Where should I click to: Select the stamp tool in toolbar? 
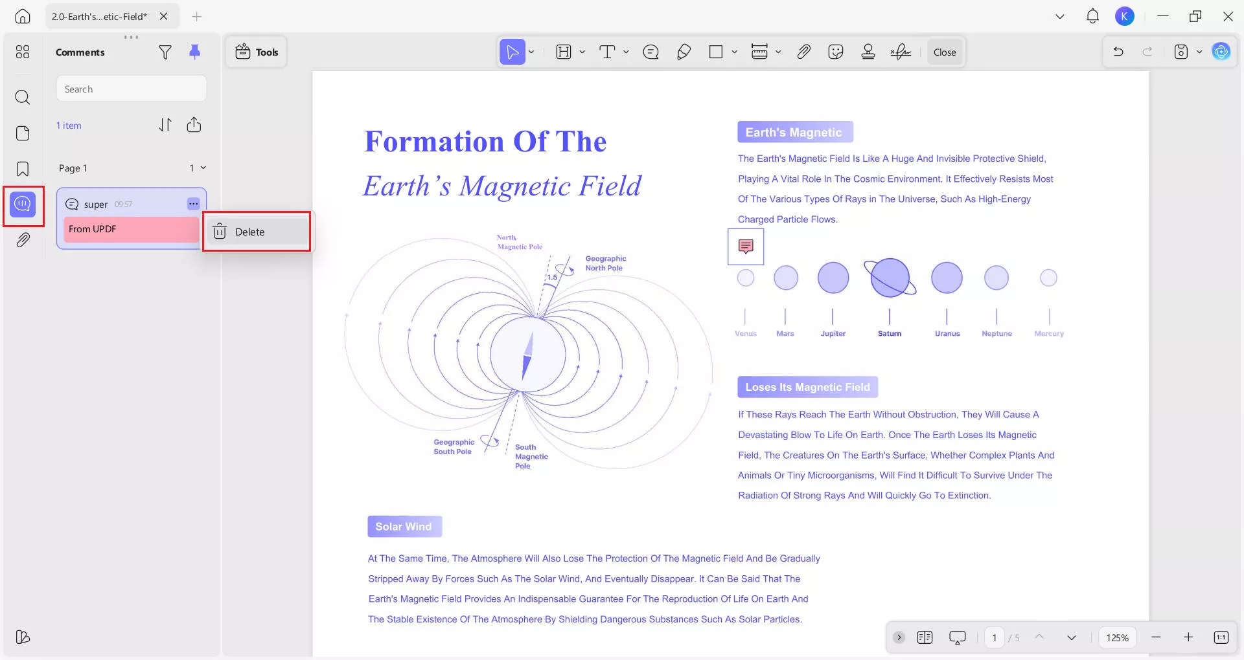coord(868,52)
